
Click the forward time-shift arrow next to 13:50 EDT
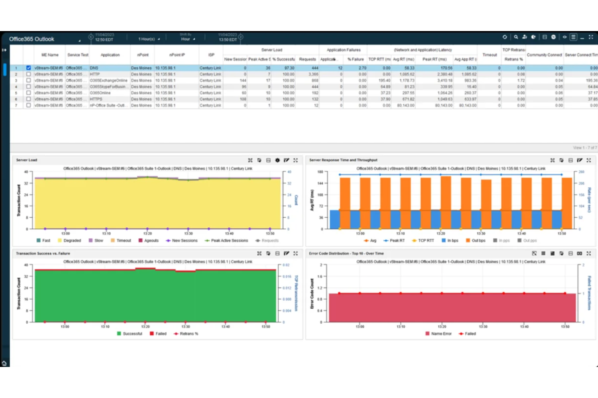pyautogui.click(x=240, y=36)
